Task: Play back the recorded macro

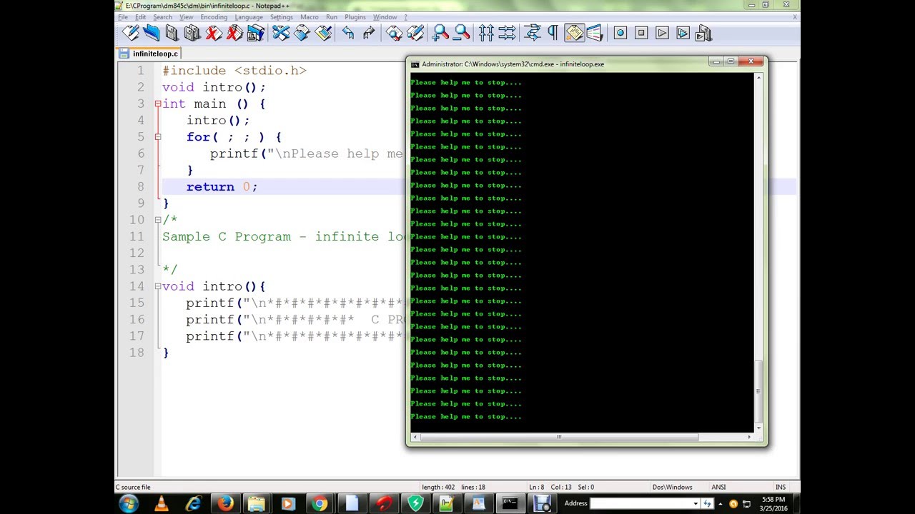Action: [662, 33]
